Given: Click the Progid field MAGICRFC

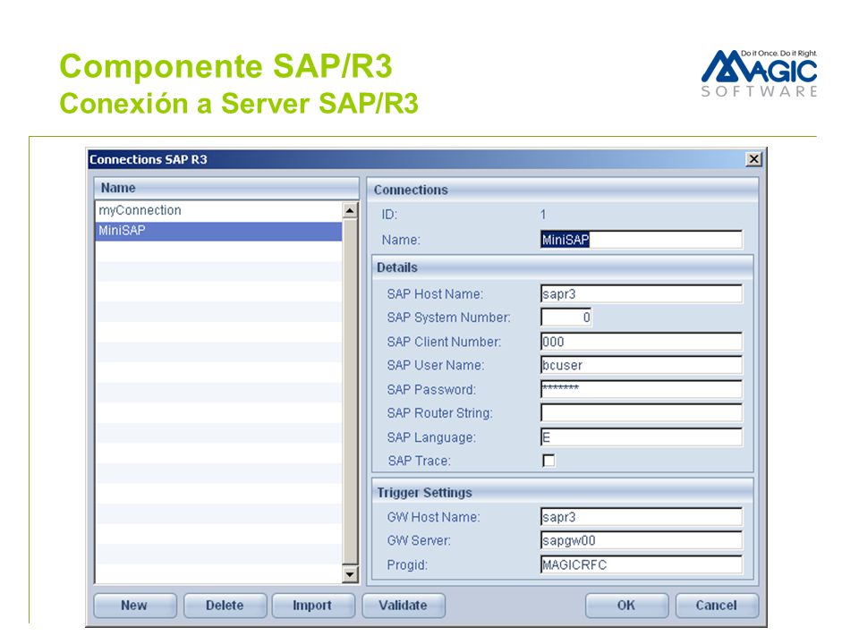Looking at the screenshot, I should click(x=641, y=564).
